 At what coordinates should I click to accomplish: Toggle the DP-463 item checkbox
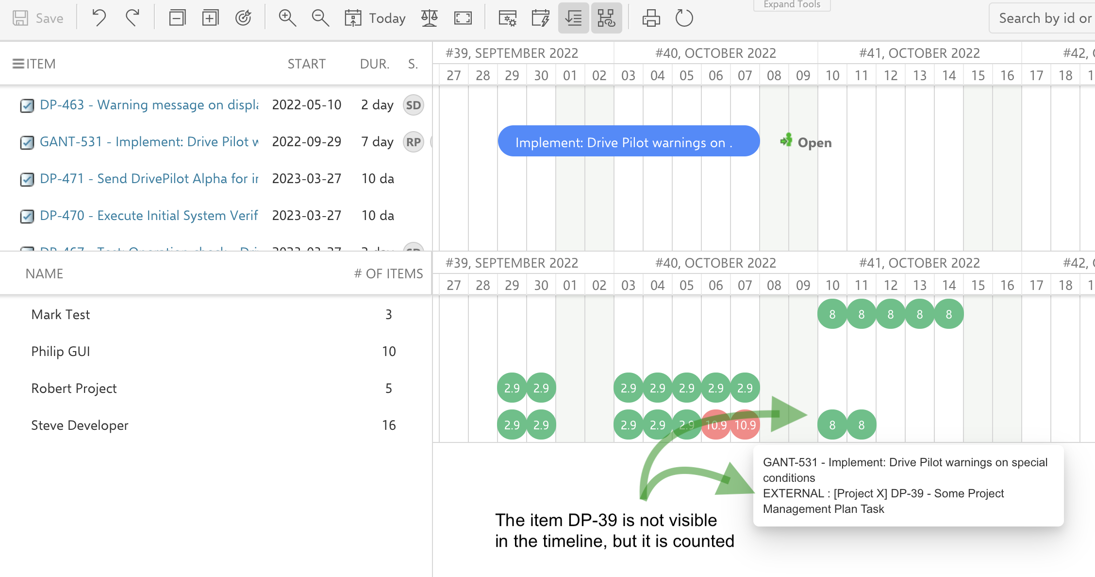[27, 105]
